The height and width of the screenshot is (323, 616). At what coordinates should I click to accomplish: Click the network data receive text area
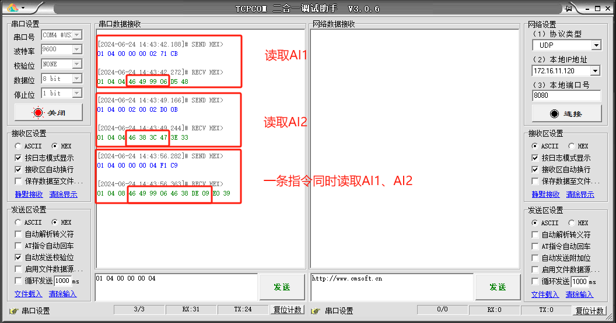tap(415, 149)
